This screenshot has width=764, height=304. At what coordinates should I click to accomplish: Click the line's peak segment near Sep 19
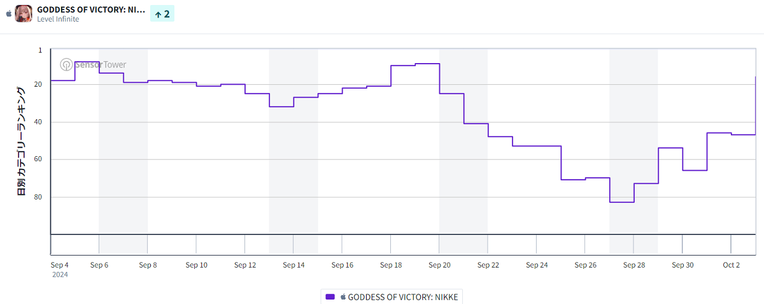coord(427,64)
